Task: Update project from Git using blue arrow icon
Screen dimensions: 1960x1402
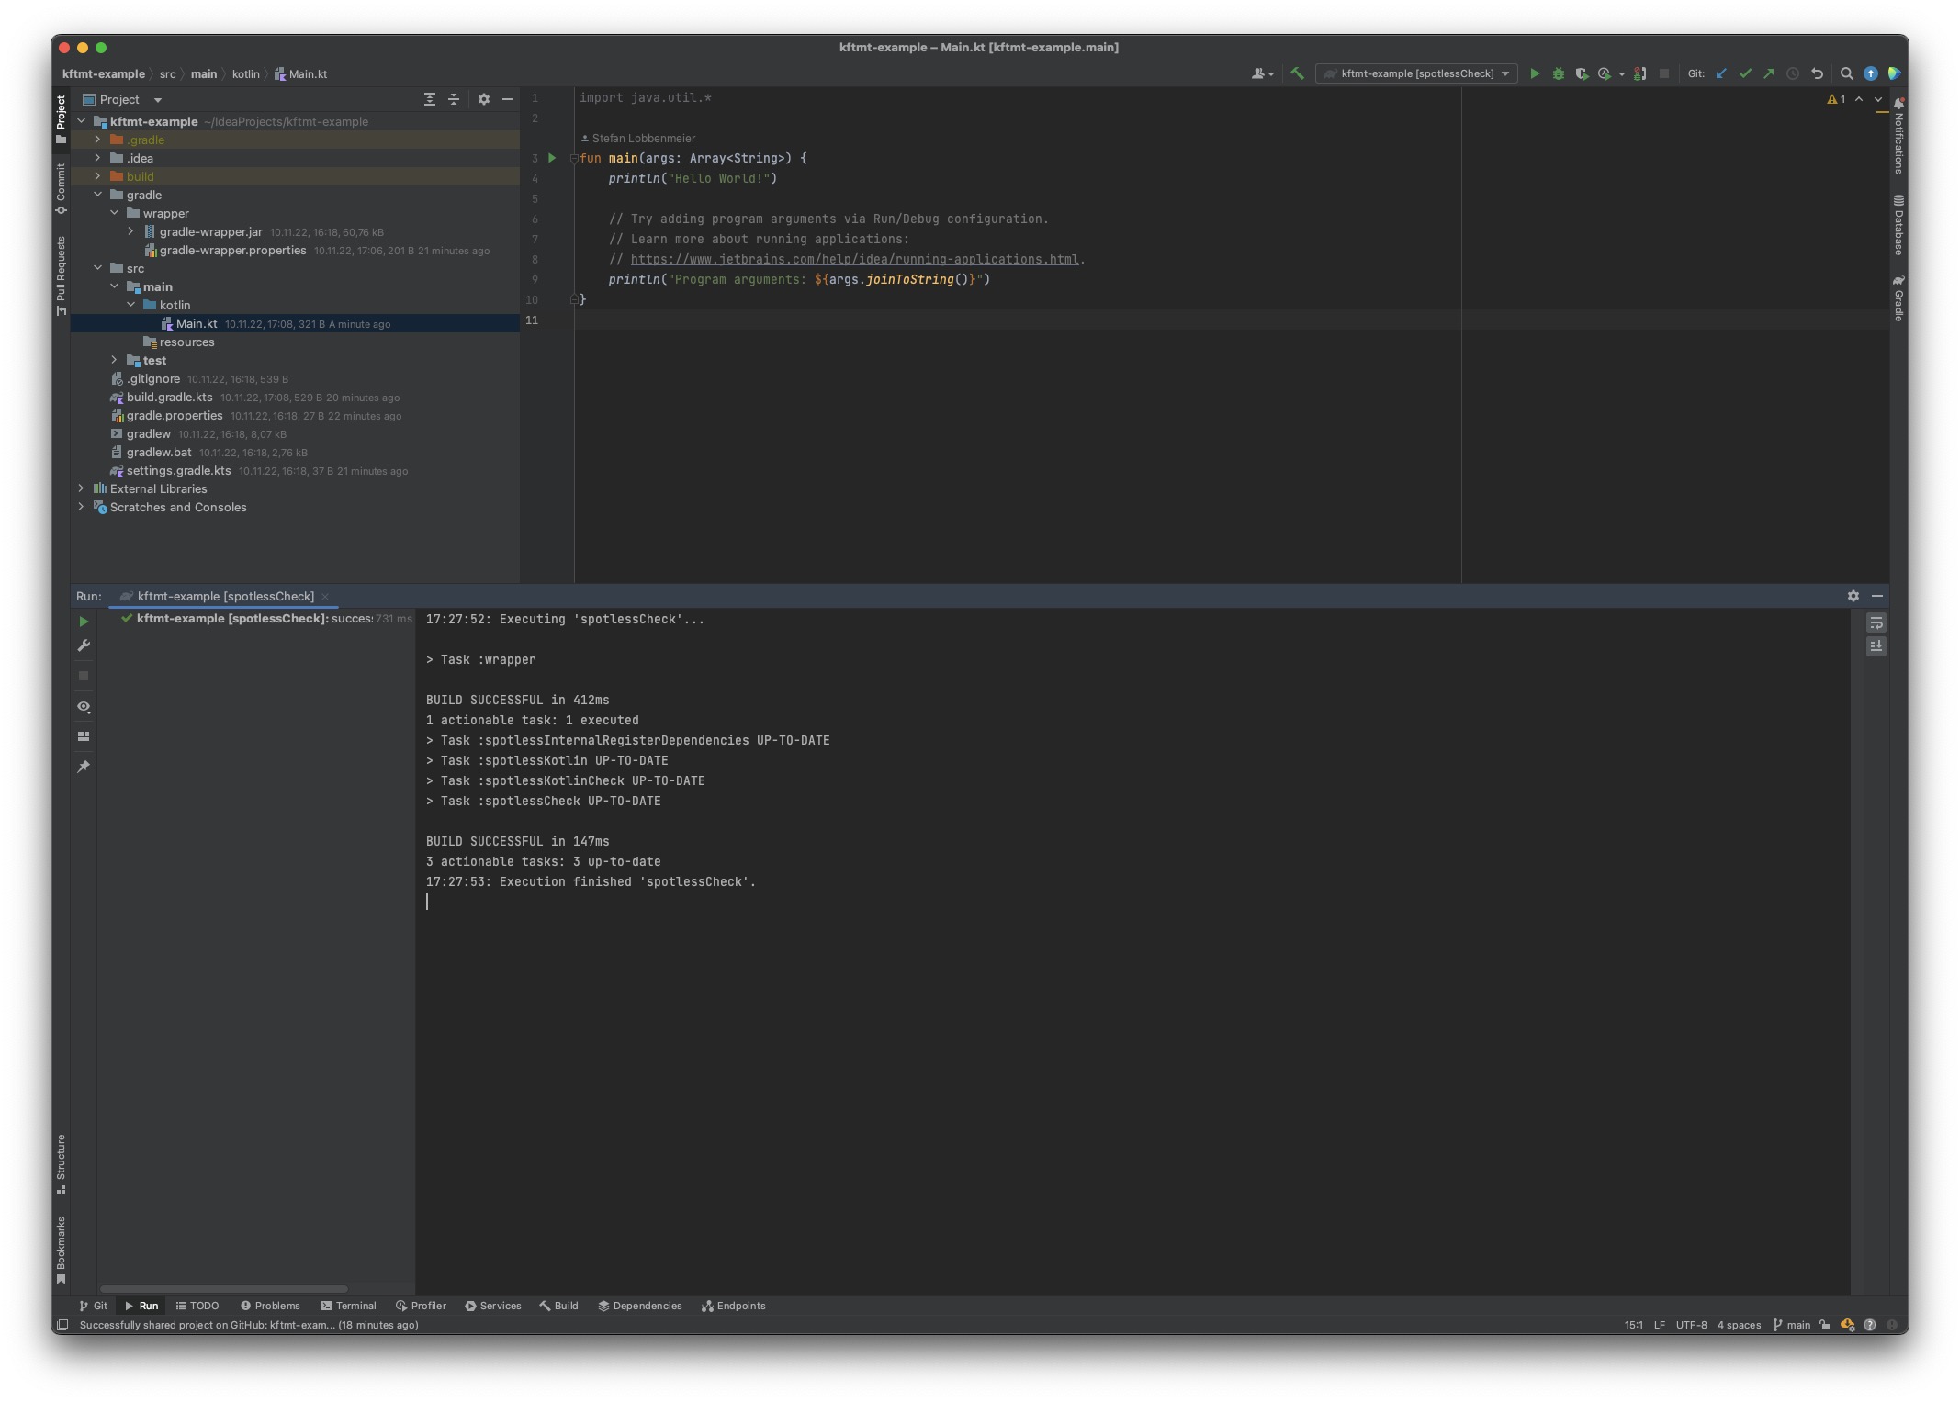Action: (x=1721, y=73)
